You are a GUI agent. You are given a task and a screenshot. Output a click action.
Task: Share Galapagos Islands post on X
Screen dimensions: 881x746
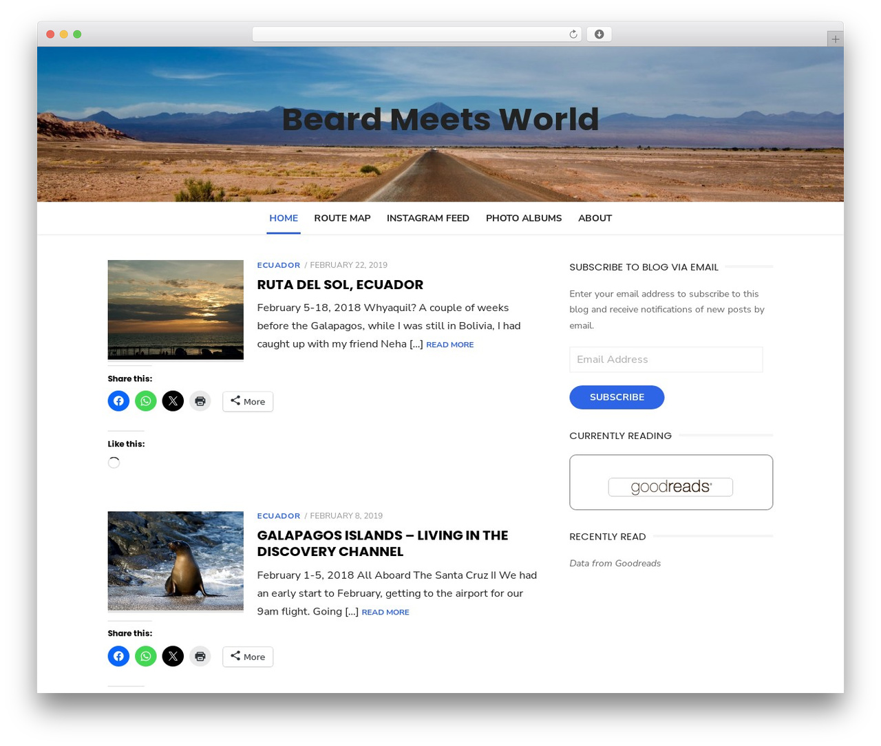173,656
